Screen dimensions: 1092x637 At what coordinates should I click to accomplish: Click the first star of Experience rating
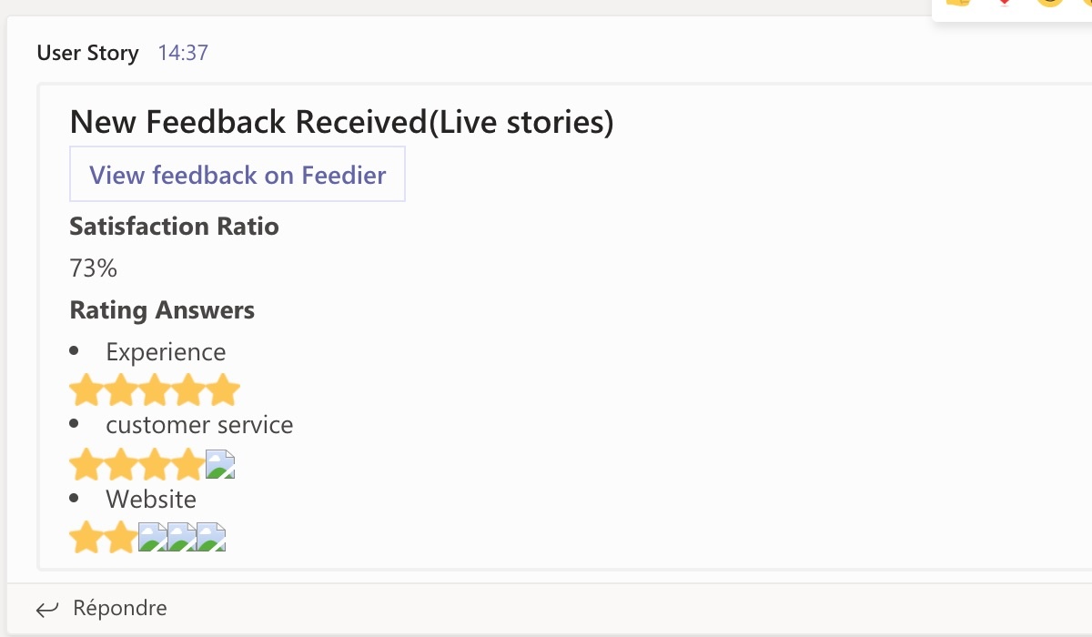[86, 390]
